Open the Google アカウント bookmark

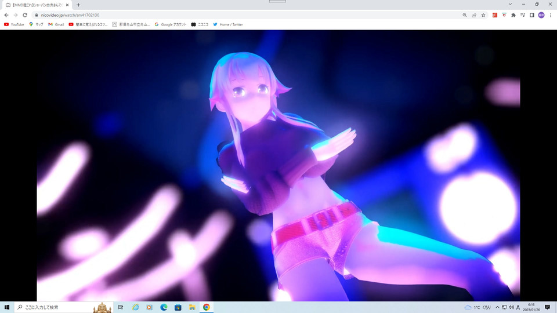[x=171, y=24]
